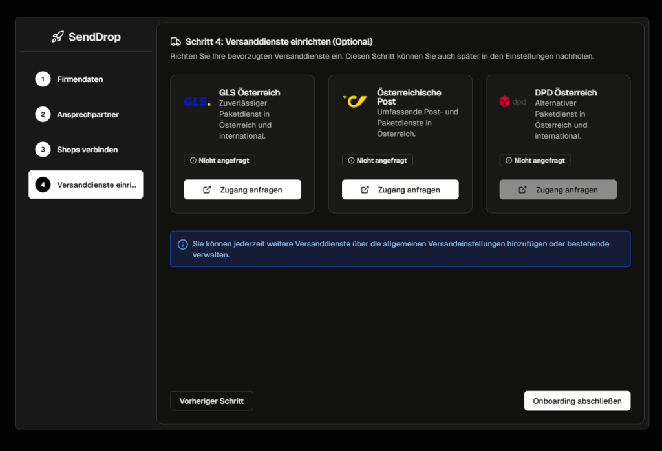Click the 'Alternativer Paketdienst' DPD description
Screen dimensions: 662x451
[561, 120]
